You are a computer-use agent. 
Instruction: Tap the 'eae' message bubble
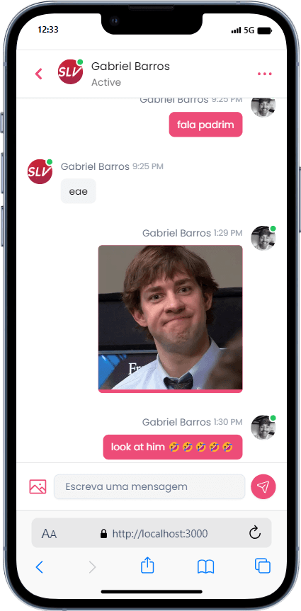pyautogui.click(x=79, y=191)
